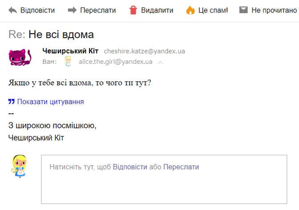Click the small Alice recipient avatar
This screenshot has height=210, width=299.
click(x=68, y=61)
